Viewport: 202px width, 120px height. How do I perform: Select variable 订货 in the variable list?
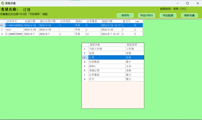tap(107, 57)
